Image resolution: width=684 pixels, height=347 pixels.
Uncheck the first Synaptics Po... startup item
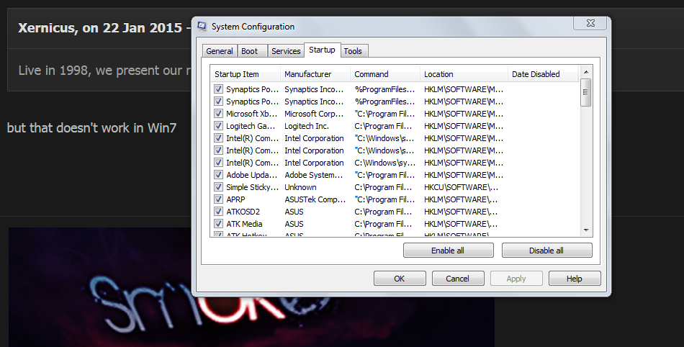pos(219,89)
